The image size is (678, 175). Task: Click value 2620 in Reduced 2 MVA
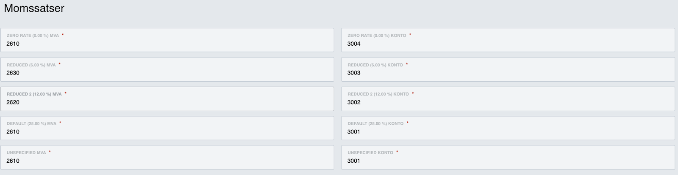tap(13, 102)
